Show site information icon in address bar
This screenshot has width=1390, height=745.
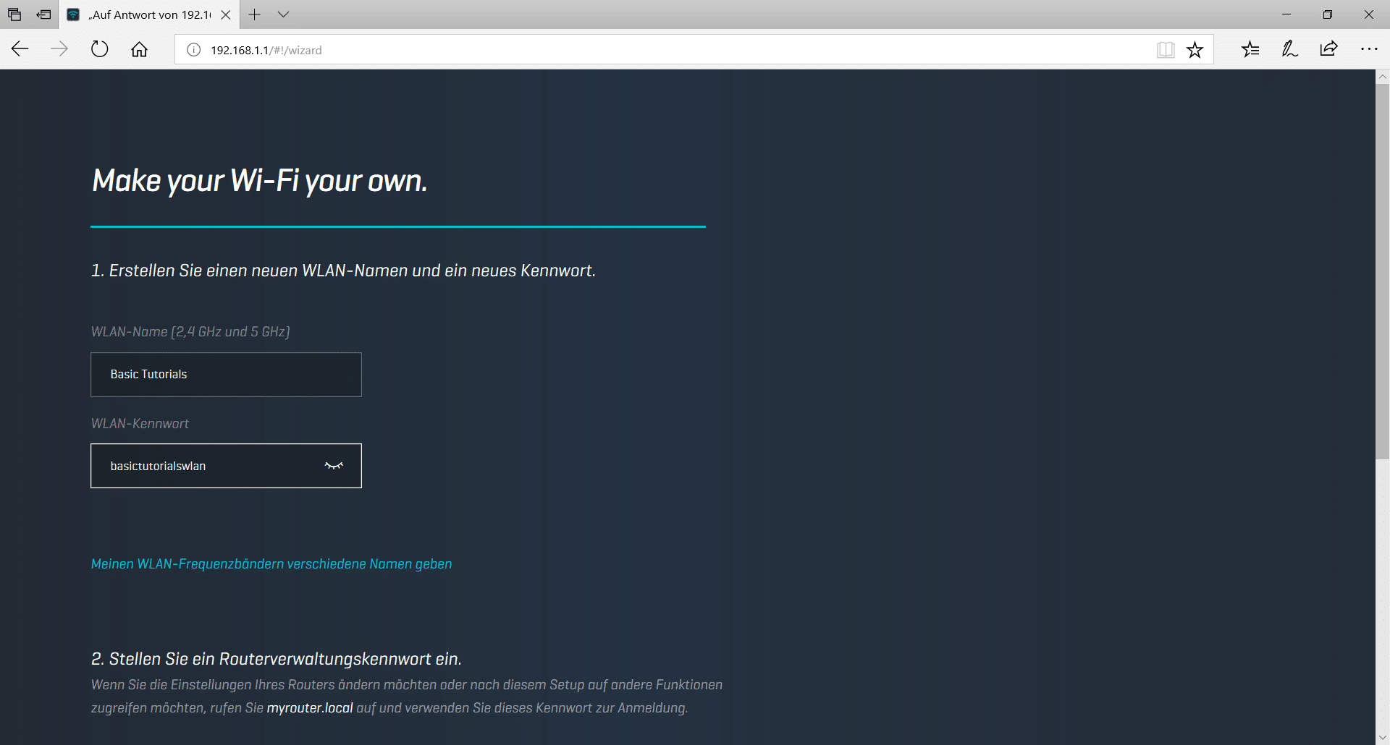[x=193, y=50]
